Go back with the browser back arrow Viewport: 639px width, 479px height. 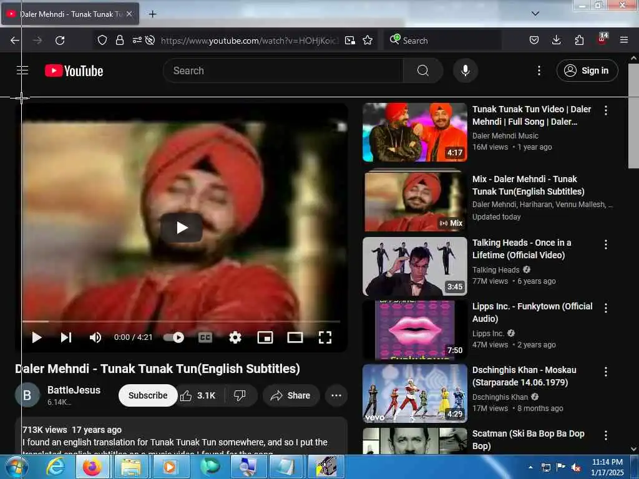point(15,41)
